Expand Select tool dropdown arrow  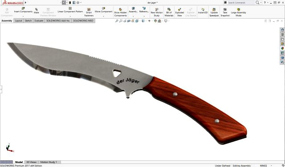coord(67,3)
